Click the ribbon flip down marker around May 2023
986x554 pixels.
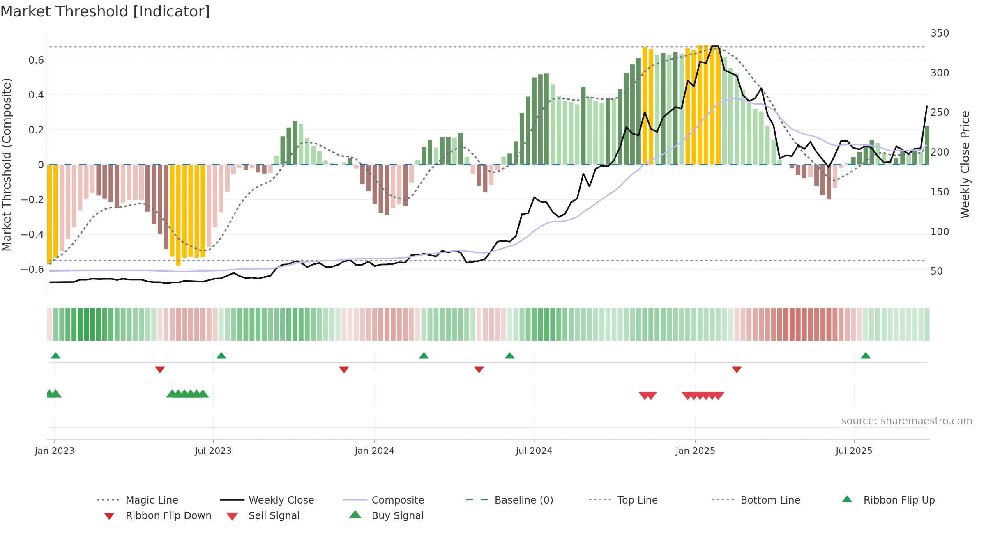coord(160,370)
